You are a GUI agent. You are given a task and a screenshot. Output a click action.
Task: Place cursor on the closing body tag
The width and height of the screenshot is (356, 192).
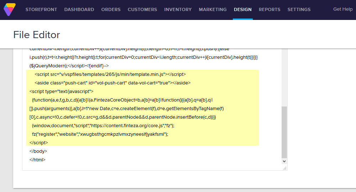pyautogui.click(x=38, y=151)
